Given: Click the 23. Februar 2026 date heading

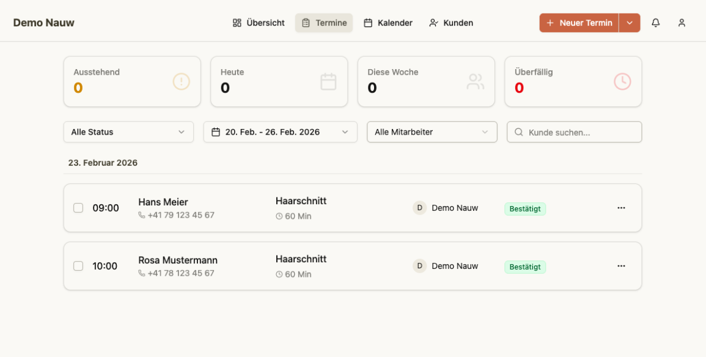Looking at the screenshot, I should click(103, 163).
